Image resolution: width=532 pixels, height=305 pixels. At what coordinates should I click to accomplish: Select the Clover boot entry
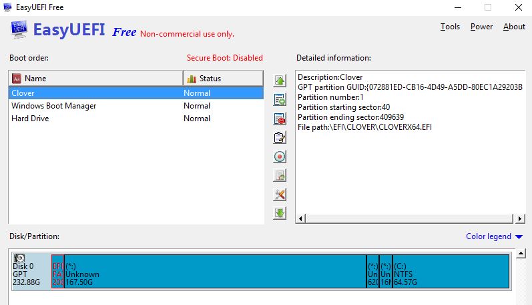(x=136, y=93)
